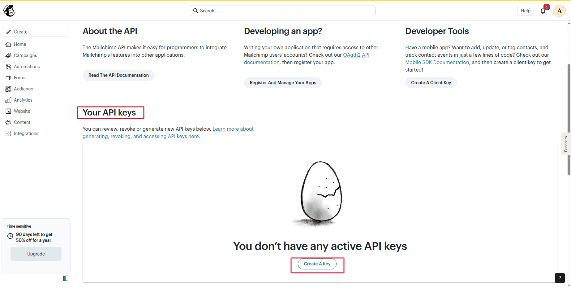Click Read The API Documentation button
The height and width of the screenshot is (288, 571).
[x=118, y=75]
